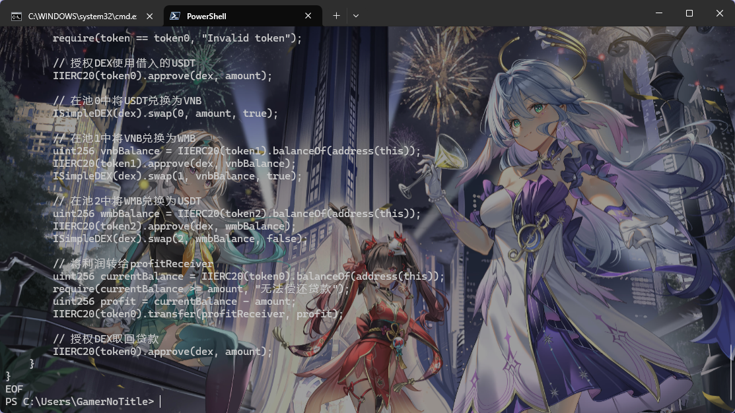Click the 'uint256 profit' declaration line
This screenshot has width=735, height=413.
(x=174, y=302)
